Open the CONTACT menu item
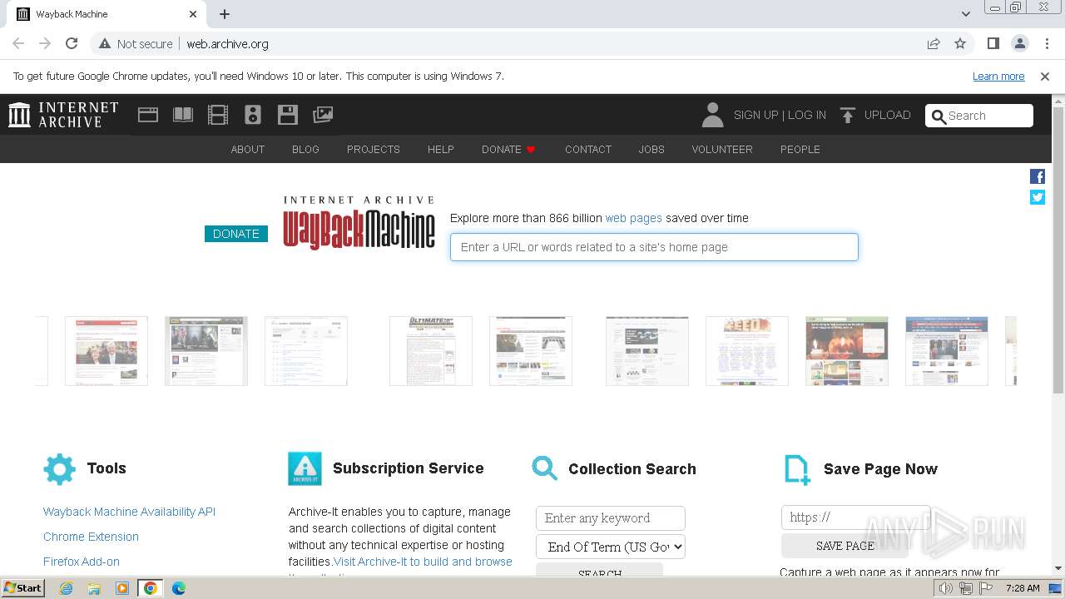 point(588,149)
